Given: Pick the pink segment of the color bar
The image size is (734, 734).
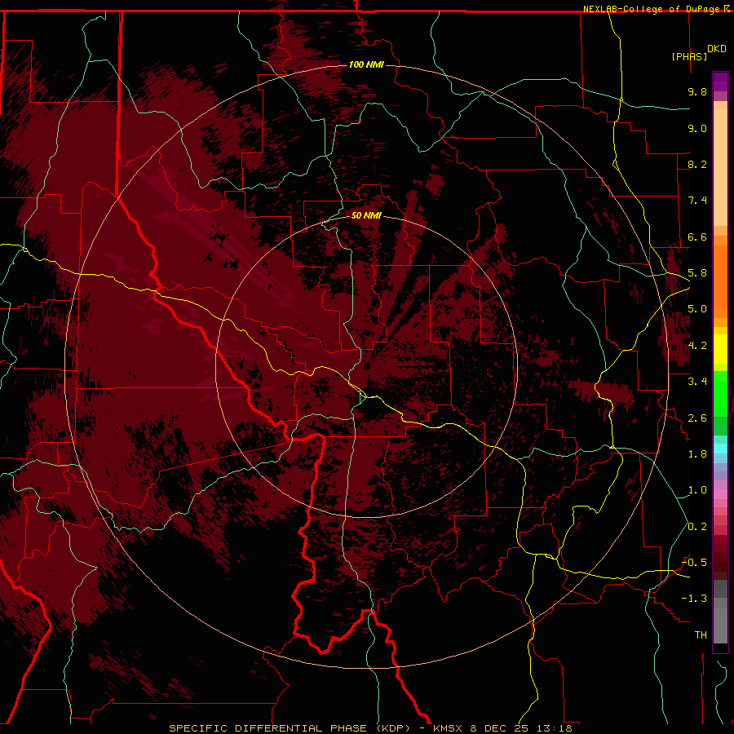Looking at the screenshot, I should [x=720, y=494].
